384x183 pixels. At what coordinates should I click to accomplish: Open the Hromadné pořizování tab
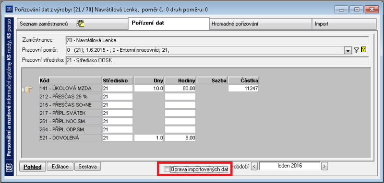[261, 24]
